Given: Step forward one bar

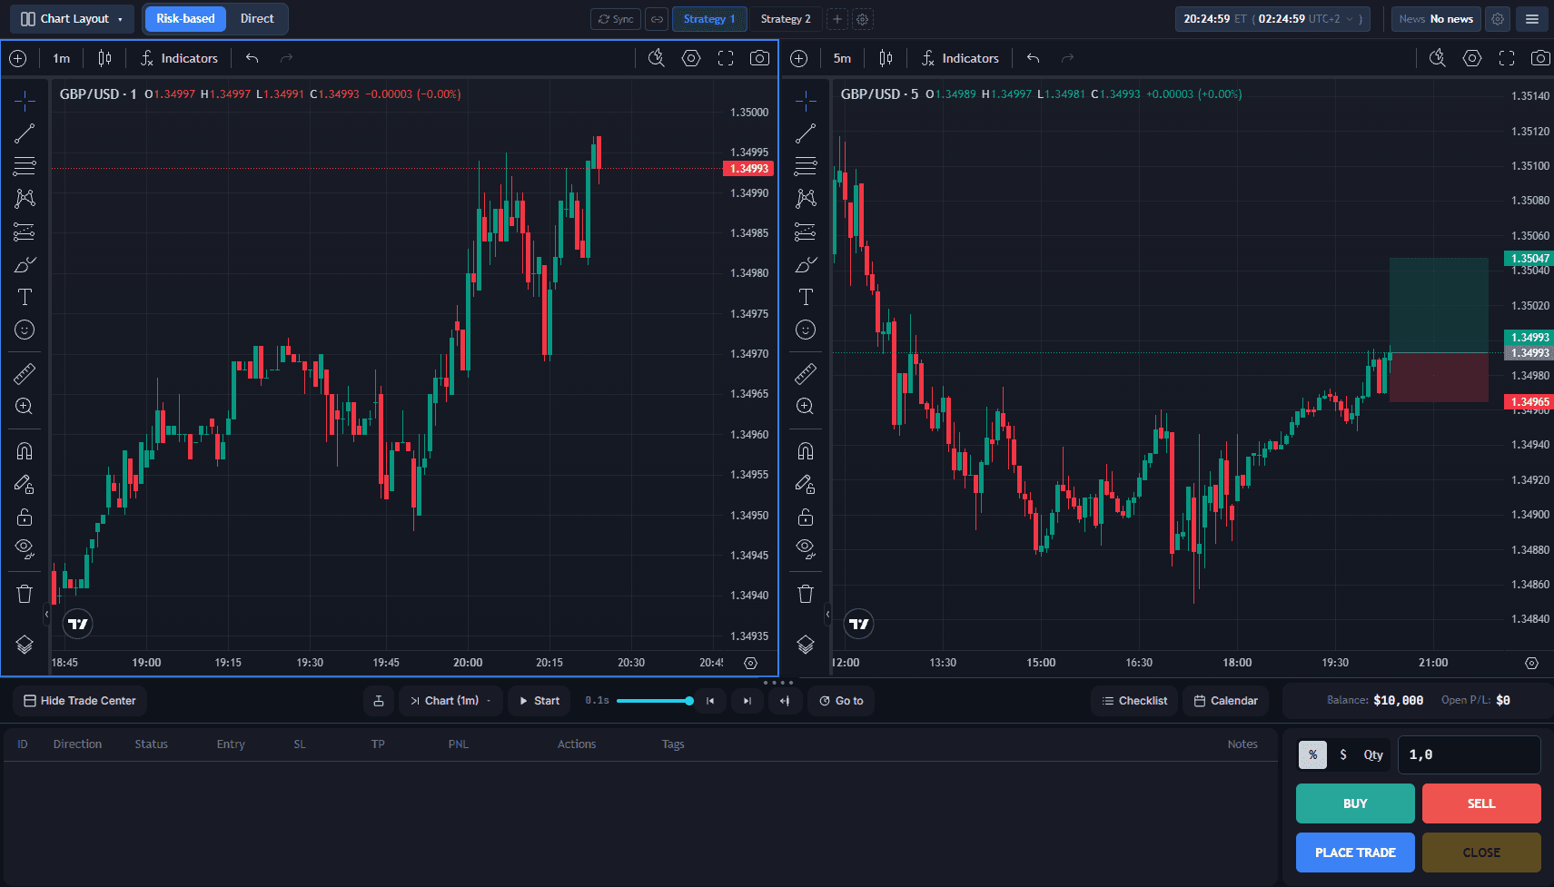Looking at the screenshot, I should (747, 701).
